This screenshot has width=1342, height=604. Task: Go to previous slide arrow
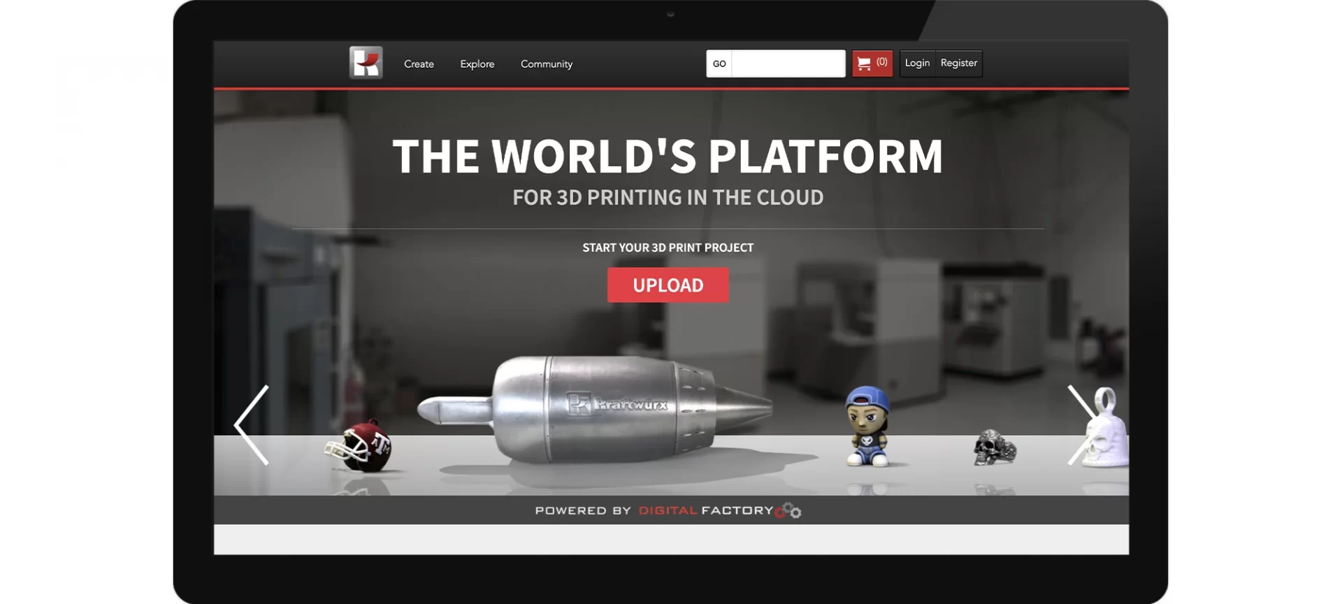[252, 425]
